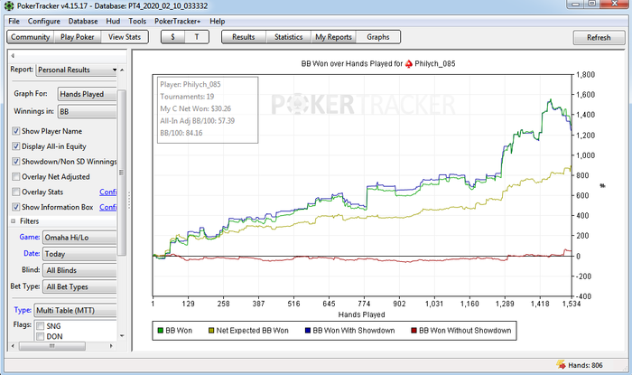Open the Tools menu
The height and width of the screenshot is (375, 632).
137,22
